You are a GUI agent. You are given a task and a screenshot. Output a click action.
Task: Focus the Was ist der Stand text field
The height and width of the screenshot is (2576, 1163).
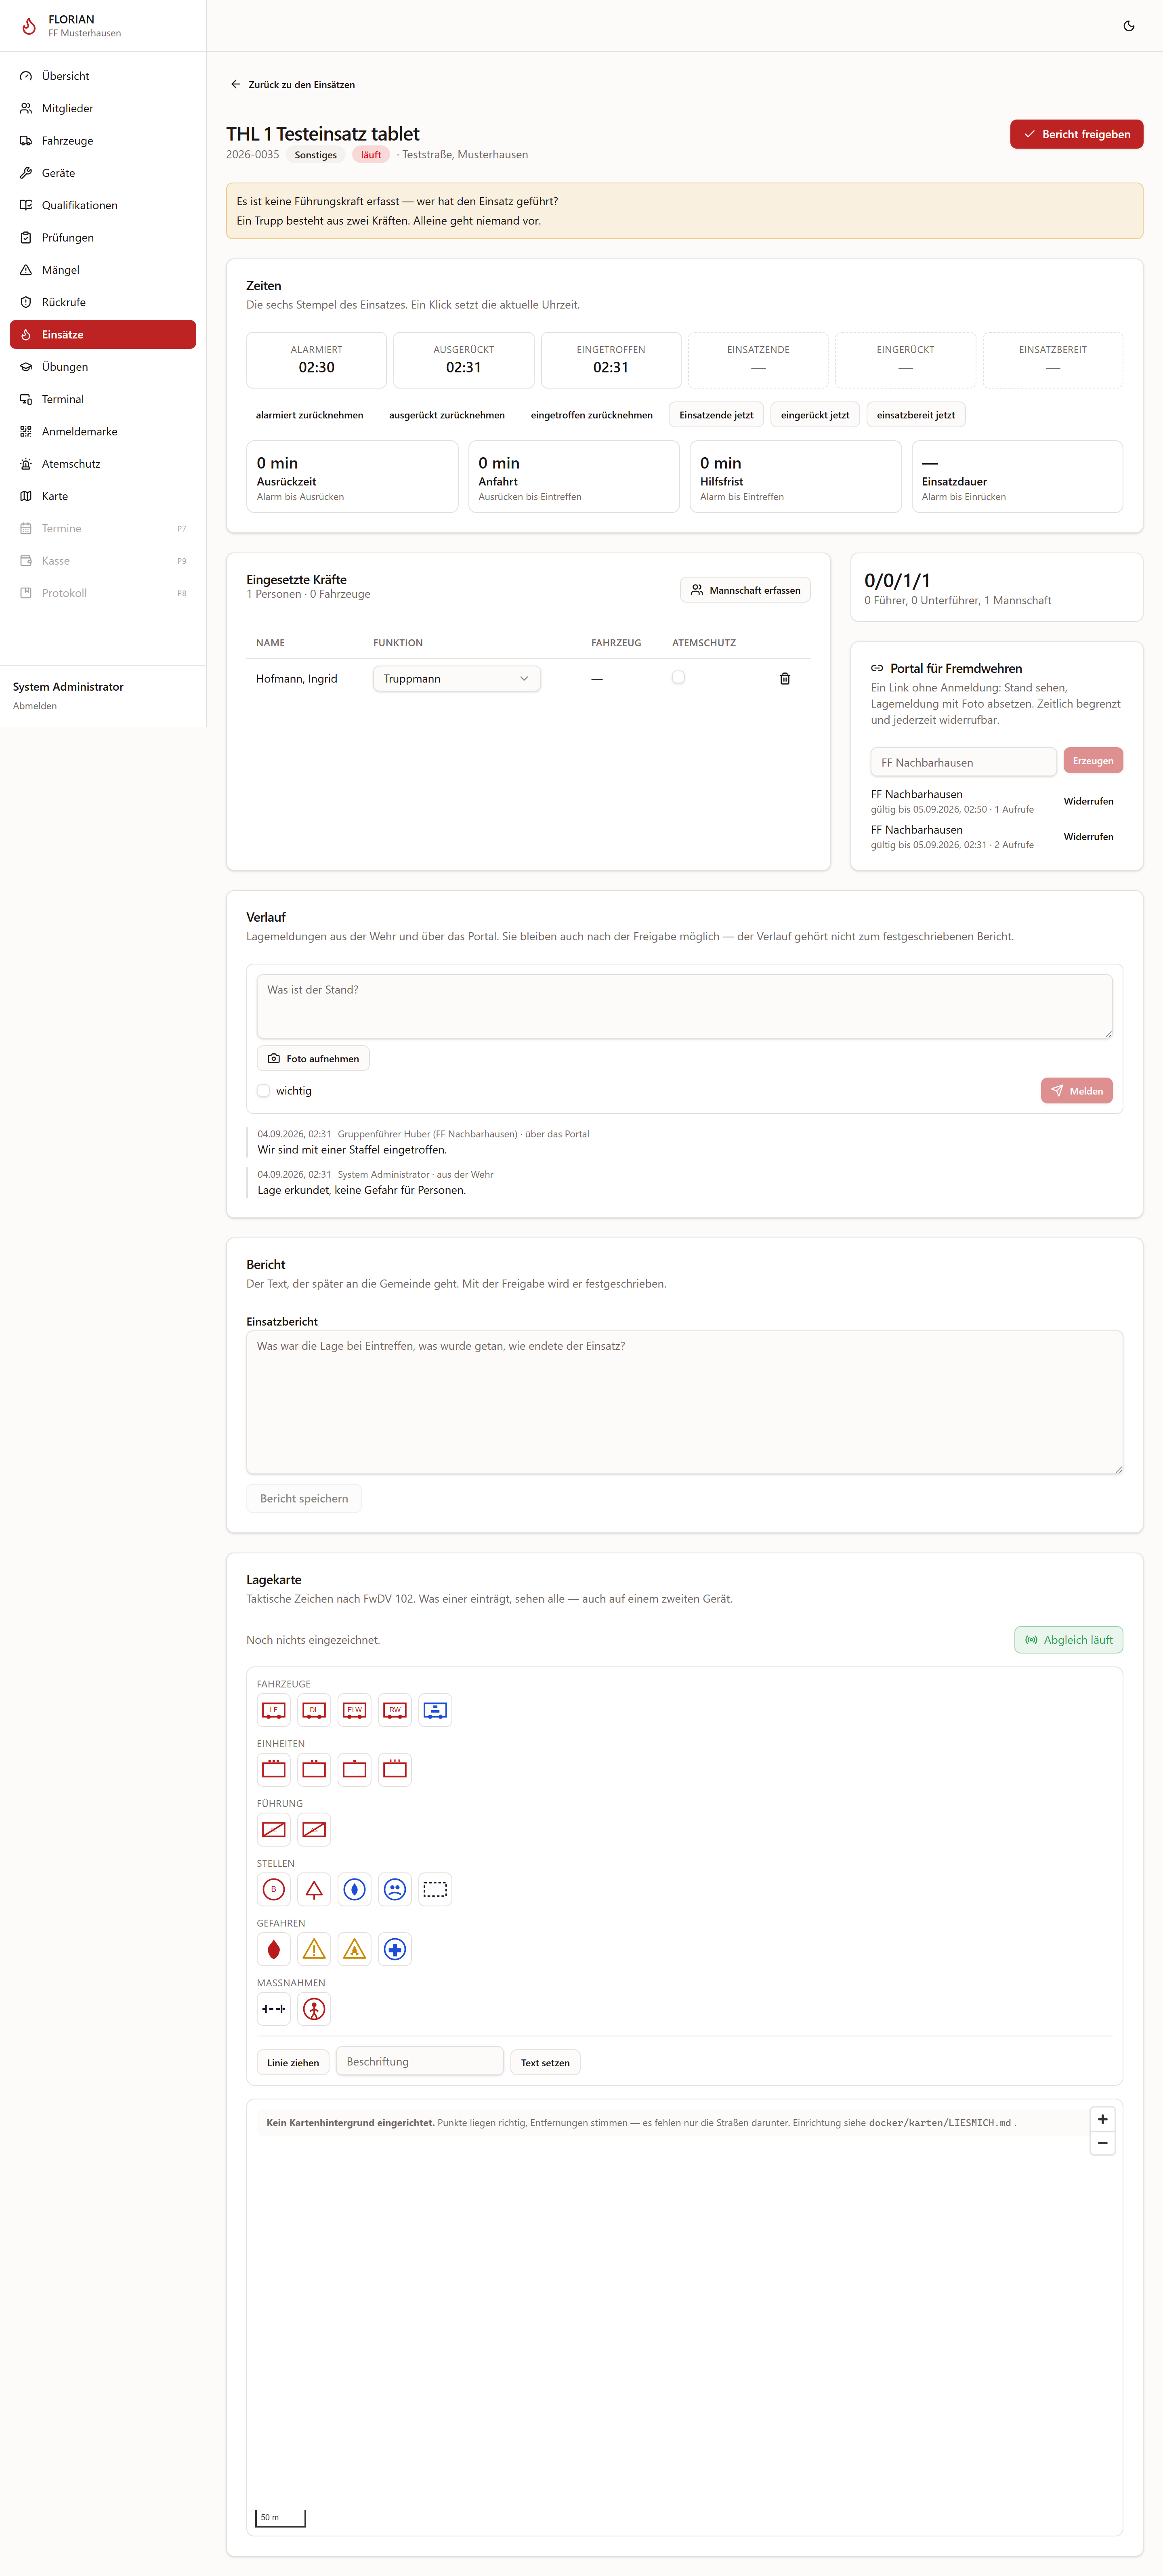[x=684, y=1006]
